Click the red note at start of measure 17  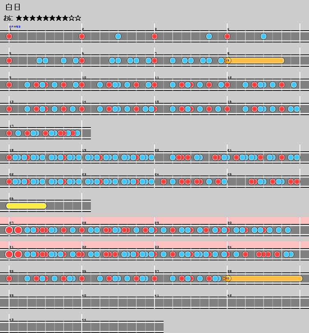[x=9, y=133]
